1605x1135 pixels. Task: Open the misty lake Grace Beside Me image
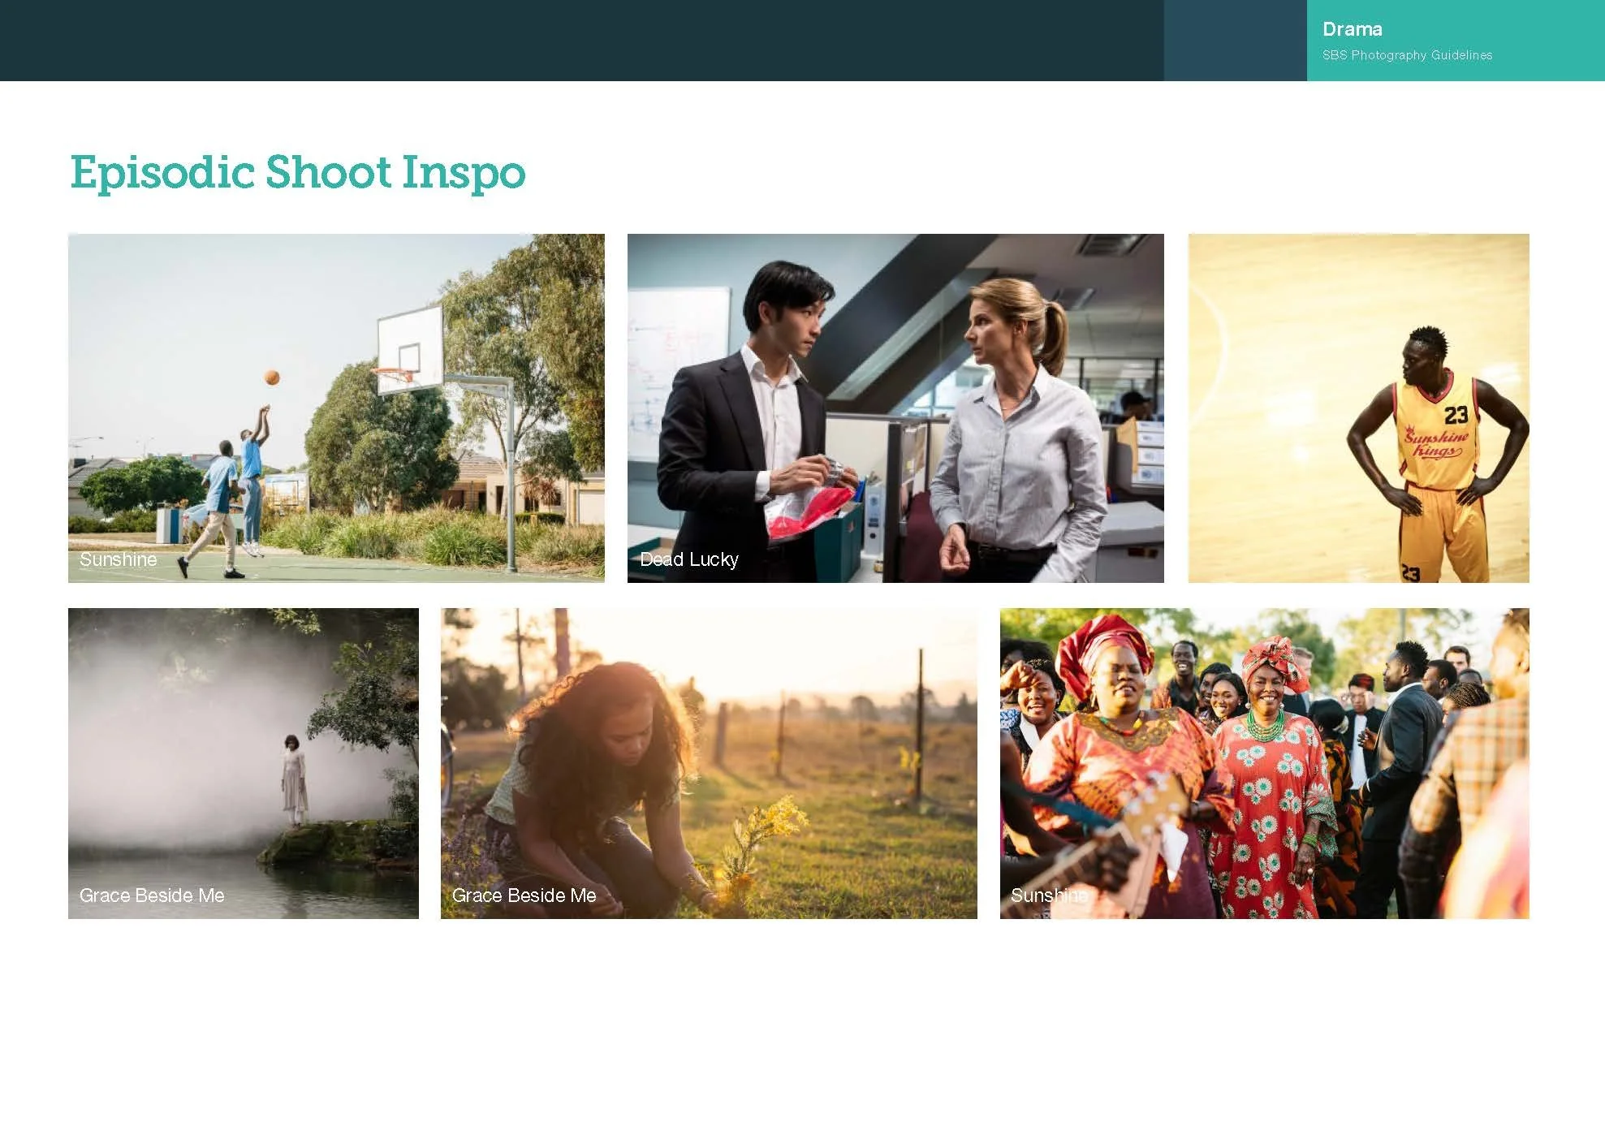pyautogui.click(x=243, y=763)
